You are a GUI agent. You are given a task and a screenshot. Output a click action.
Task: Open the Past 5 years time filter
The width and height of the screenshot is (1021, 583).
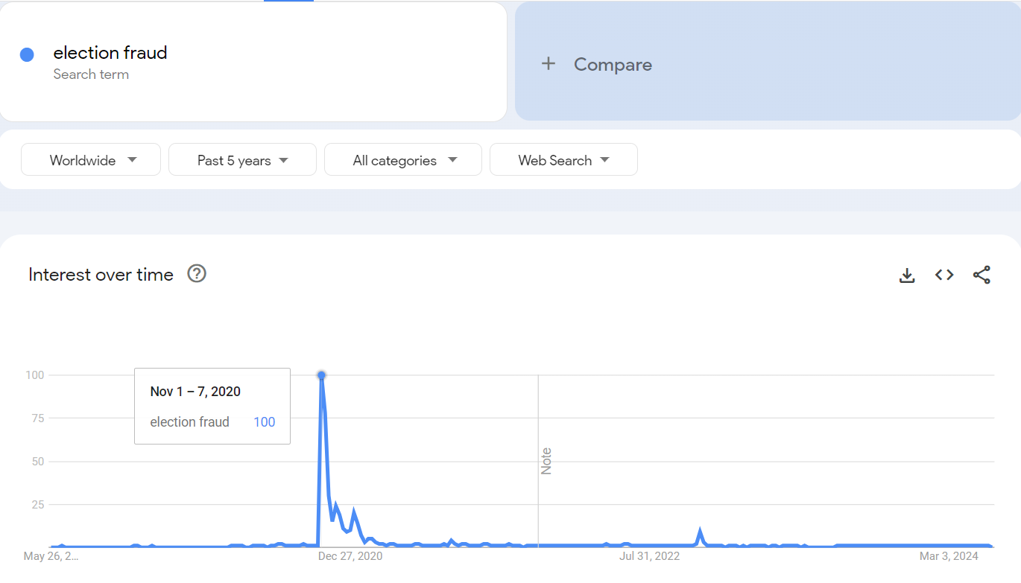point(242,160)
